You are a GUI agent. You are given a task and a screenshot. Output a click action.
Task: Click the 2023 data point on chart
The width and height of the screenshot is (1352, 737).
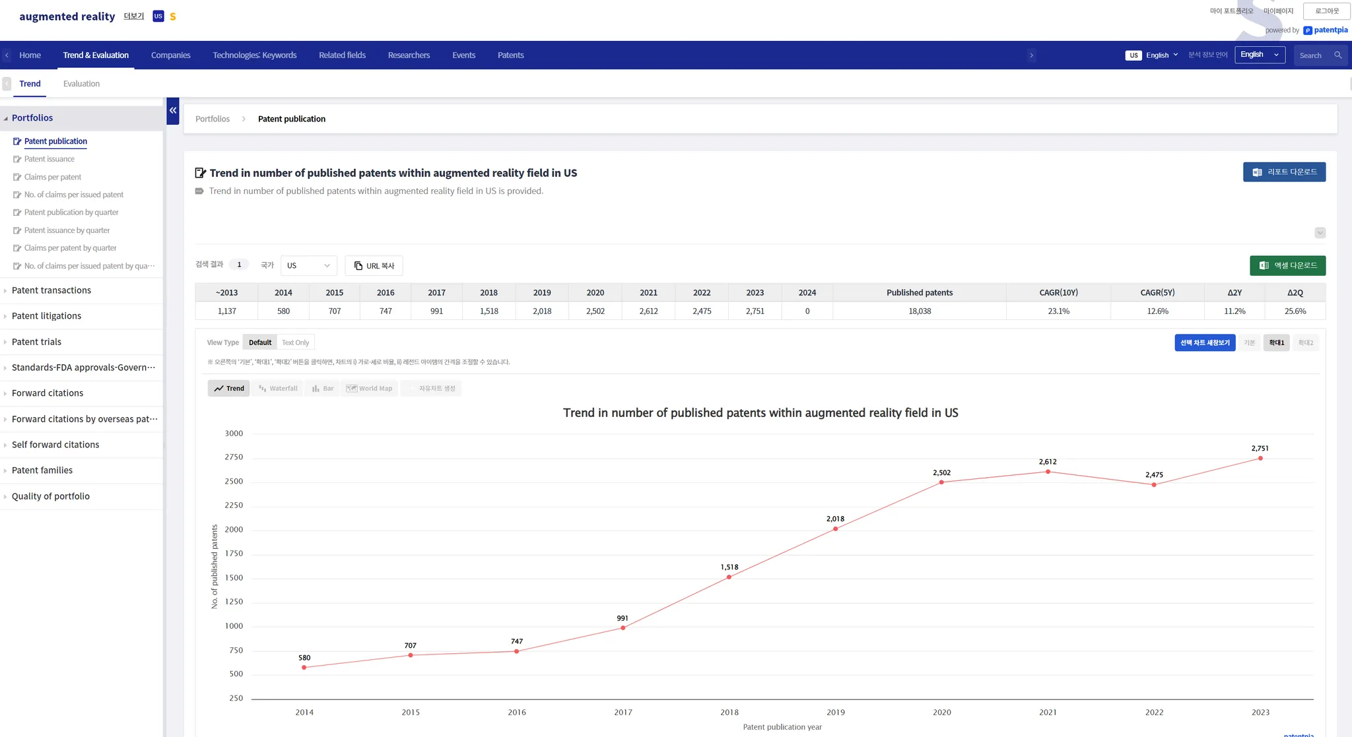coord(1260,458)
